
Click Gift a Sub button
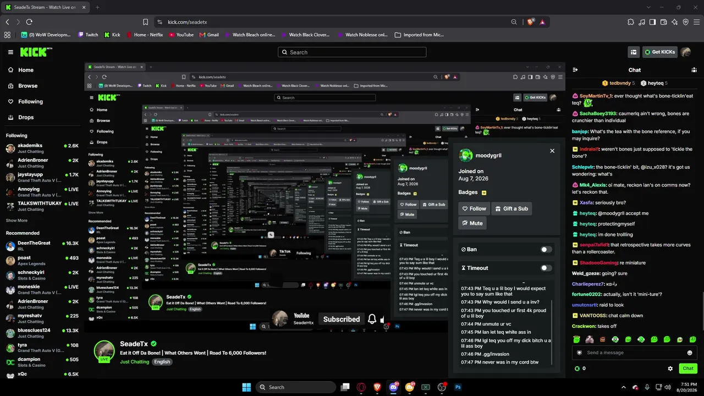coord(512,208)
